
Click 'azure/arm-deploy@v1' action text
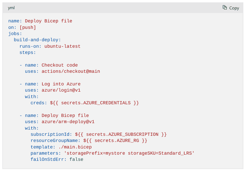tap(68, 122)
